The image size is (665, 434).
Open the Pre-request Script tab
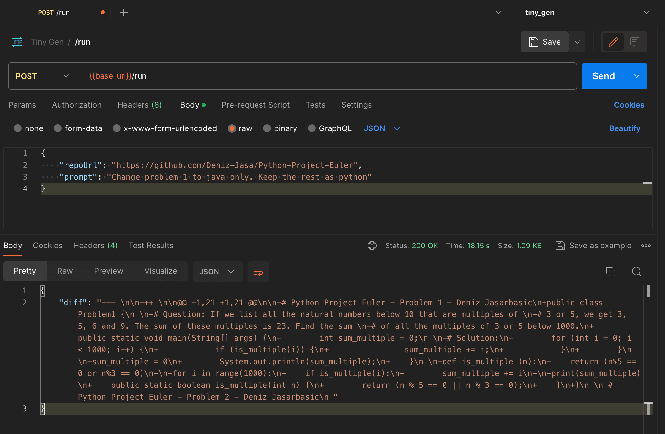[x=256, y=105]
